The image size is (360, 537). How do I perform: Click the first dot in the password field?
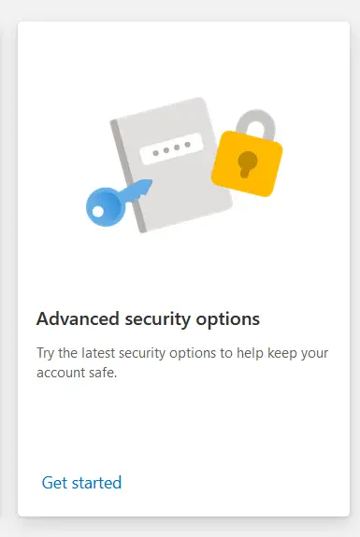pos(155,153)
